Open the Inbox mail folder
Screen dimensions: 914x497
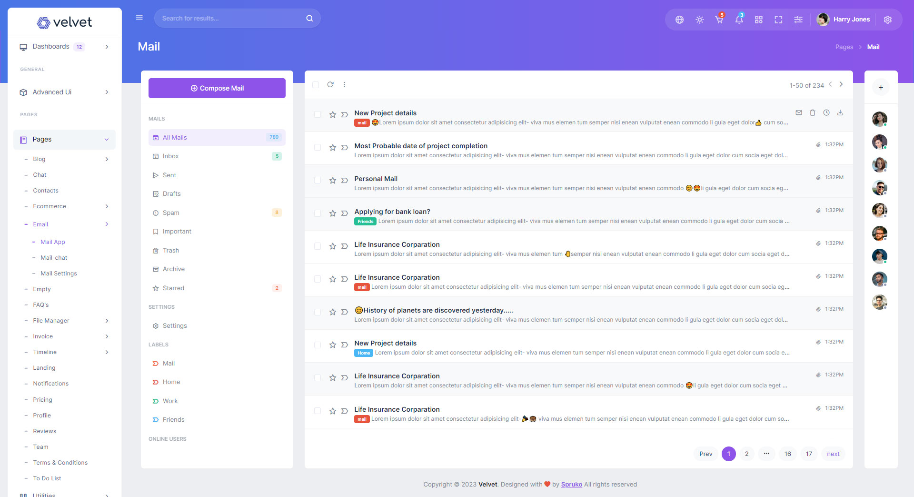170,156
